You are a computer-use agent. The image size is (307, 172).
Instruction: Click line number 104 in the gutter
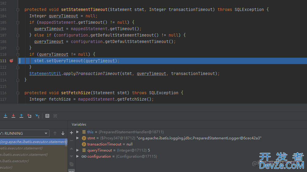(x=3, y=16)
